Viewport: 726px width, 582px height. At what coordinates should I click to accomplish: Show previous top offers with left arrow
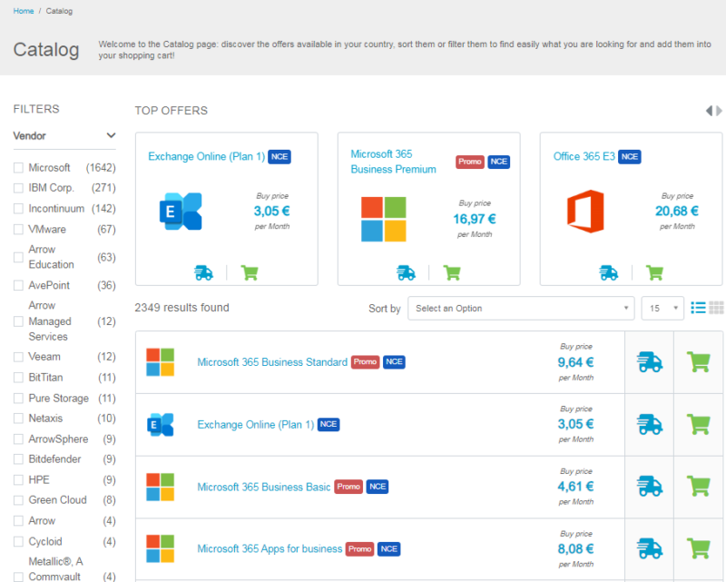[710, 111]
